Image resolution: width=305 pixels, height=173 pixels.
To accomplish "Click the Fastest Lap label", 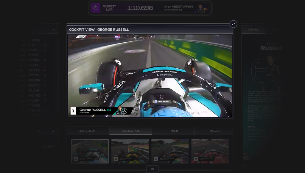I will click(x=109, y=8).
